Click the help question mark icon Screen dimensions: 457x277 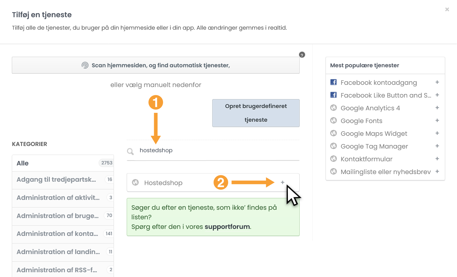click(x=302, y=55)
